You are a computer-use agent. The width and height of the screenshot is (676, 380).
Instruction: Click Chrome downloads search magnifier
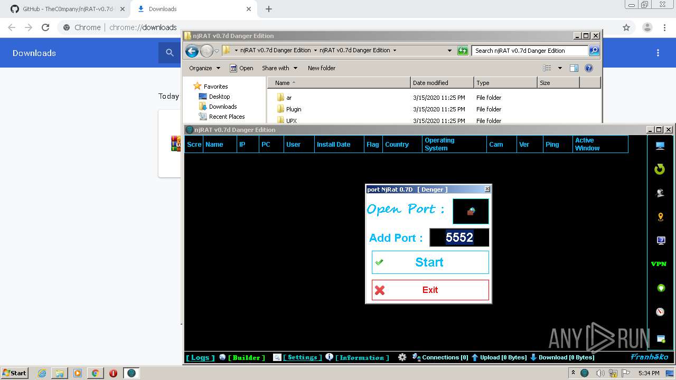(x=170, y=53)
